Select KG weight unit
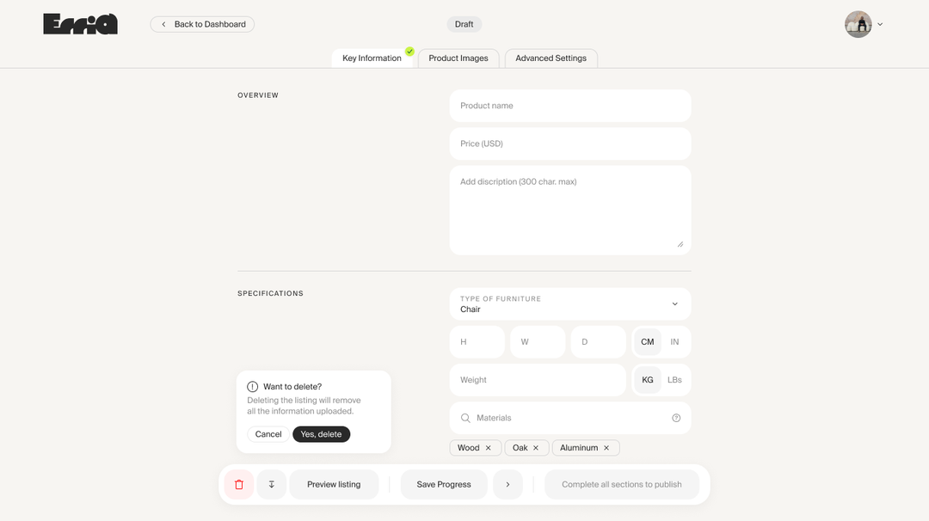Image resolution: width=929 pixels, height=521 pixels. [648, 380]
